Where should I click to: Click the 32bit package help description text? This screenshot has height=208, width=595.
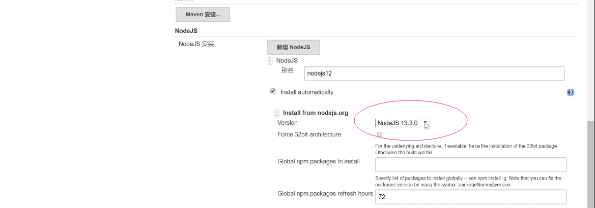pyautogui.click(x=466, y=149)
